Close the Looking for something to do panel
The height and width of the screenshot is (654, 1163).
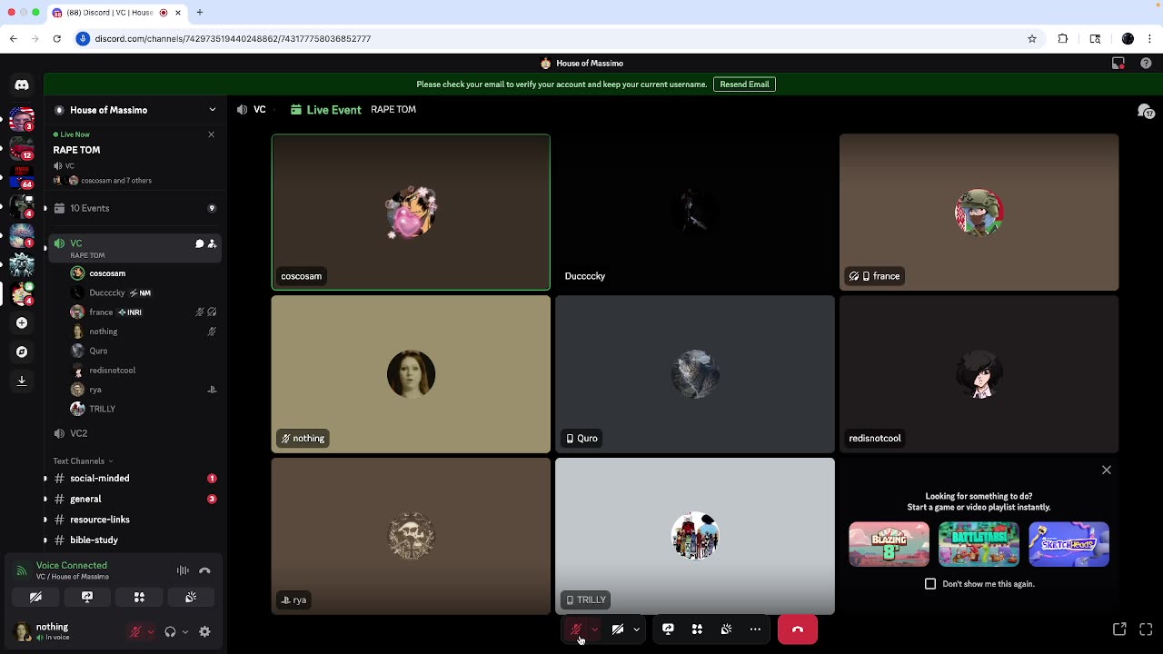[1107, 470]
